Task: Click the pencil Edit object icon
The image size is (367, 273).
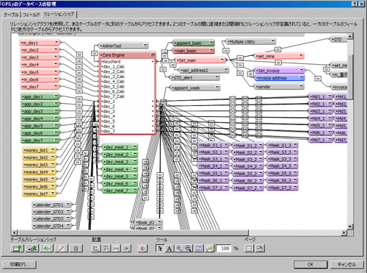Action: coord(61,249)
